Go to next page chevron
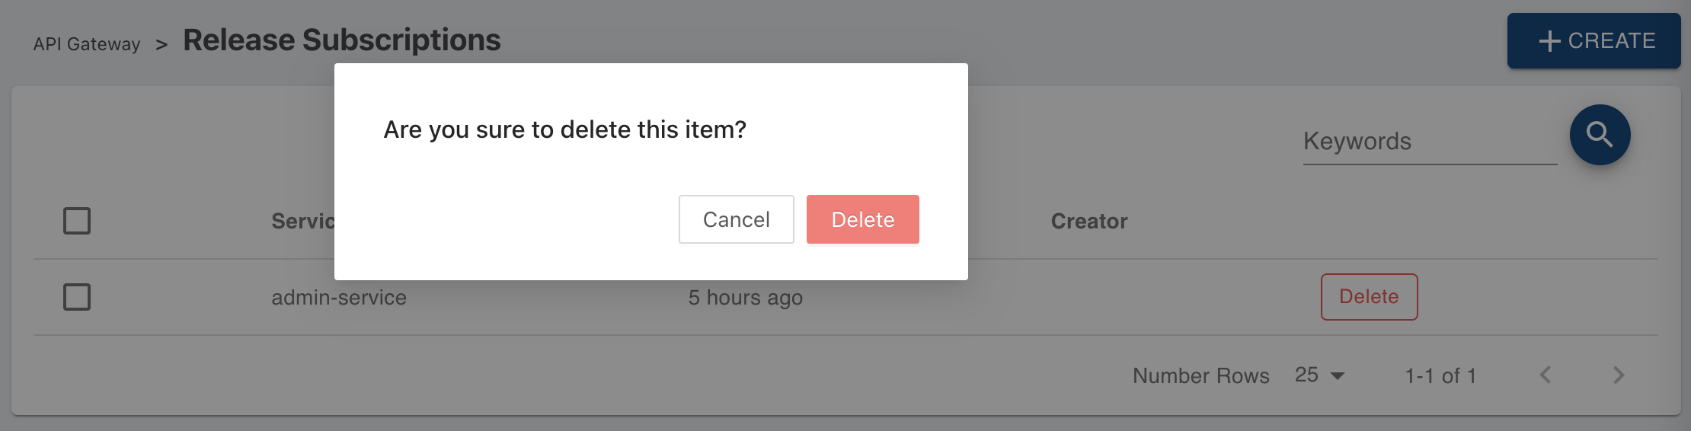 pyautogui.click(x=1619, y=375)
